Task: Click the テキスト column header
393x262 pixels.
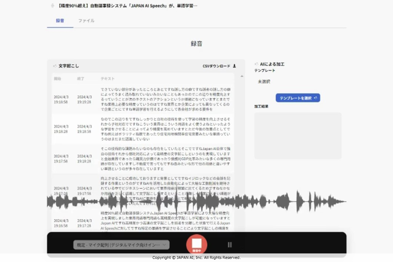Action: click(x=107, y=79)
